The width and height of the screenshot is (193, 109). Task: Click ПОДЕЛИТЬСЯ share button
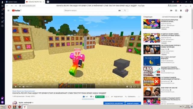pyautogui.click(x=117, y=97)
